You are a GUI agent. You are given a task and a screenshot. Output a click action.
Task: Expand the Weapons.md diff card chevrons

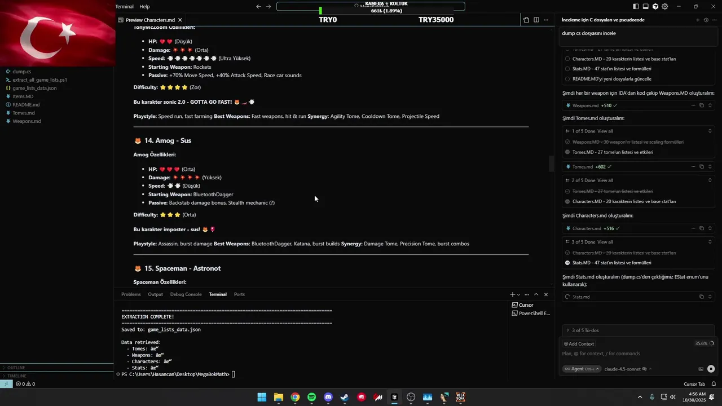(710, 105)
